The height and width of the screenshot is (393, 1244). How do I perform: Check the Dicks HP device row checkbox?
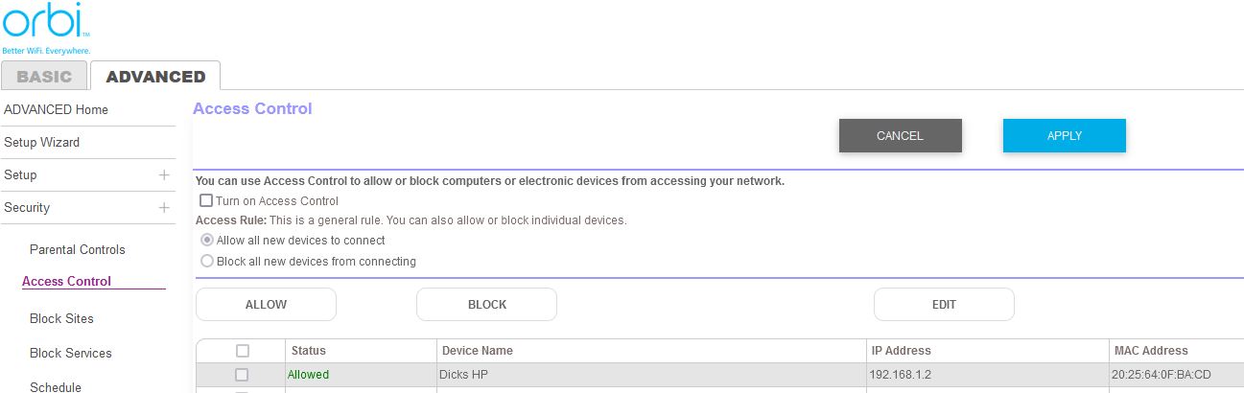[x=242, y=375]
